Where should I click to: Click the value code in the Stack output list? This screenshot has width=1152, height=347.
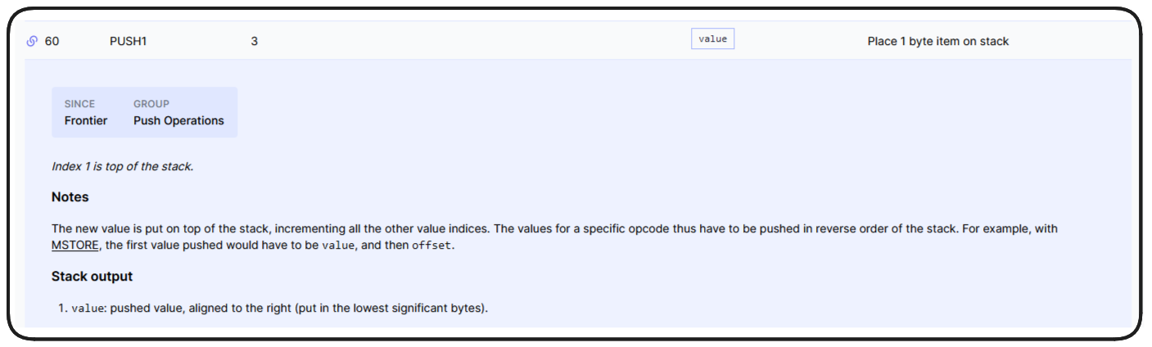[x=88, y=309]
